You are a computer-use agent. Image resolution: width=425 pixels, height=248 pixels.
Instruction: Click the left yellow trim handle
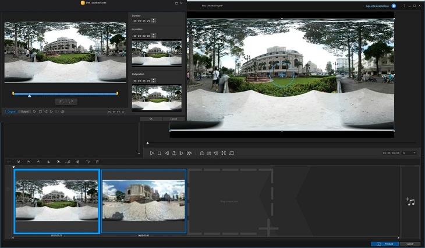coord(13,93)
